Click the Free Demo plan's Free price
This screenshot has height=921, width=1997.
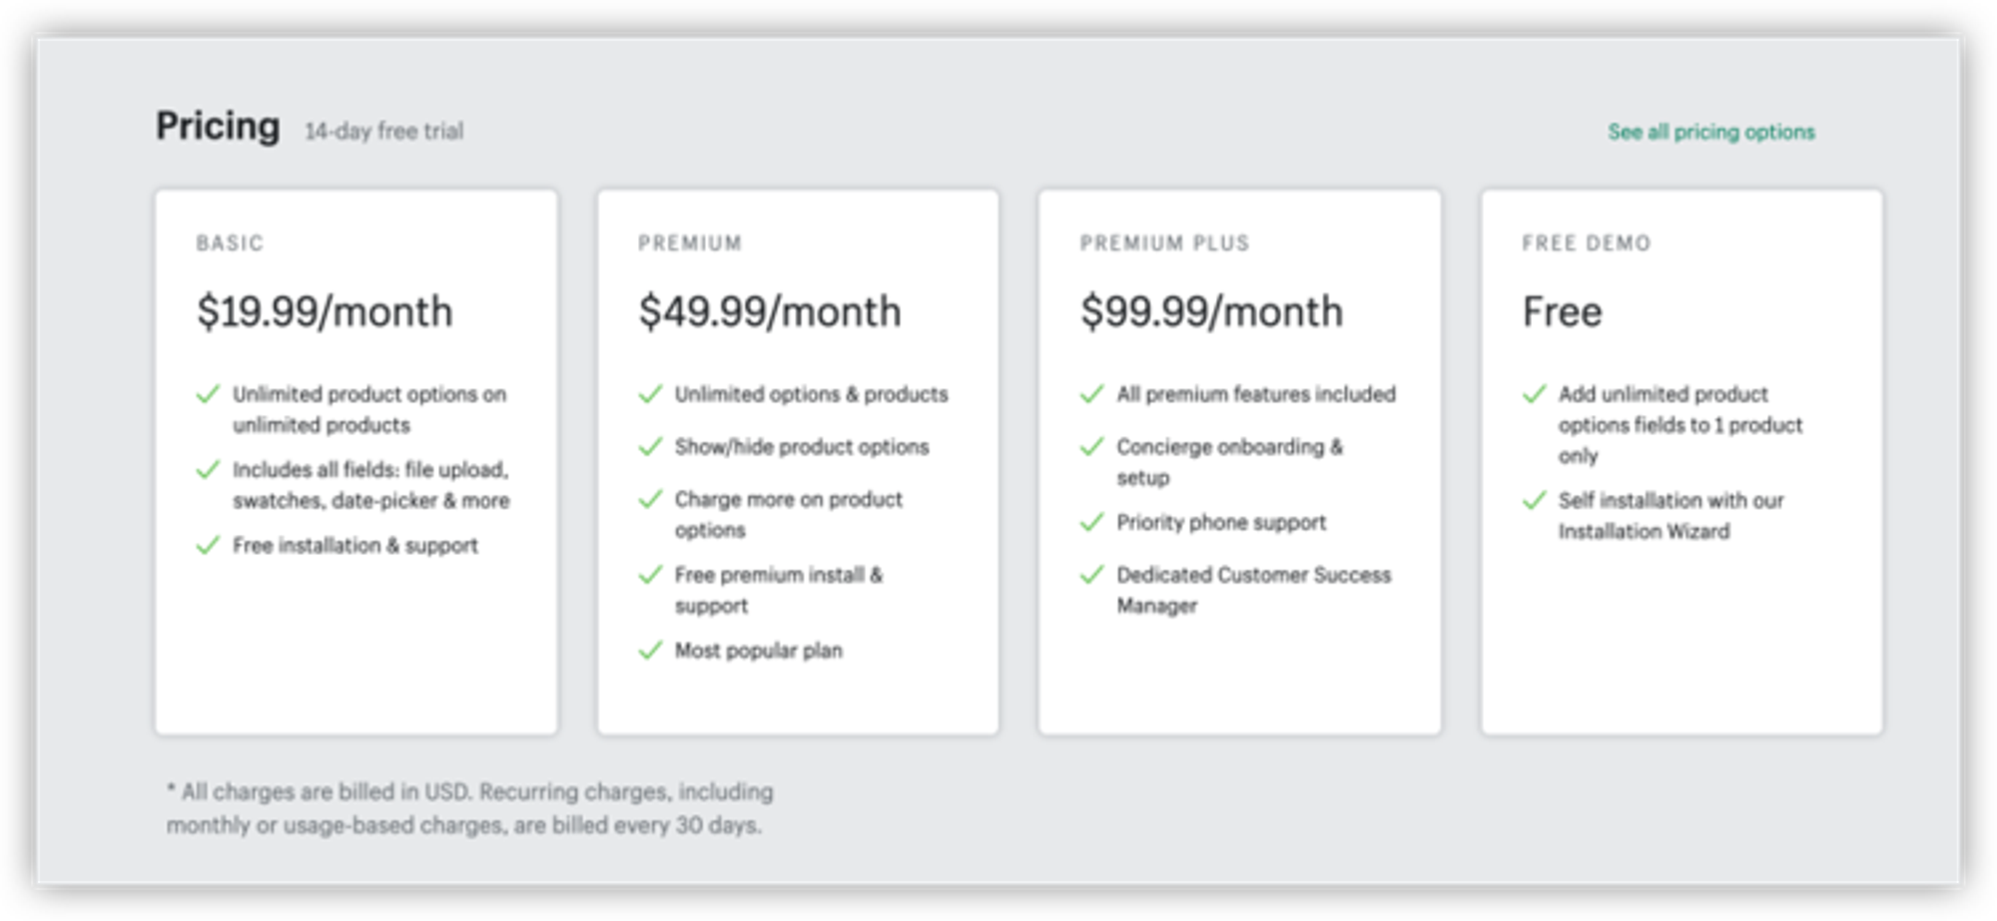1562,311
